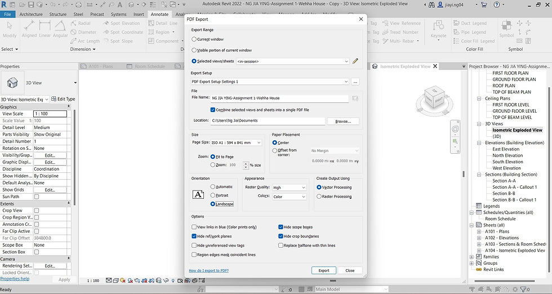Screen dimensions: 552x294
Task: Select the Current window radio button
Action: point(194,39)
